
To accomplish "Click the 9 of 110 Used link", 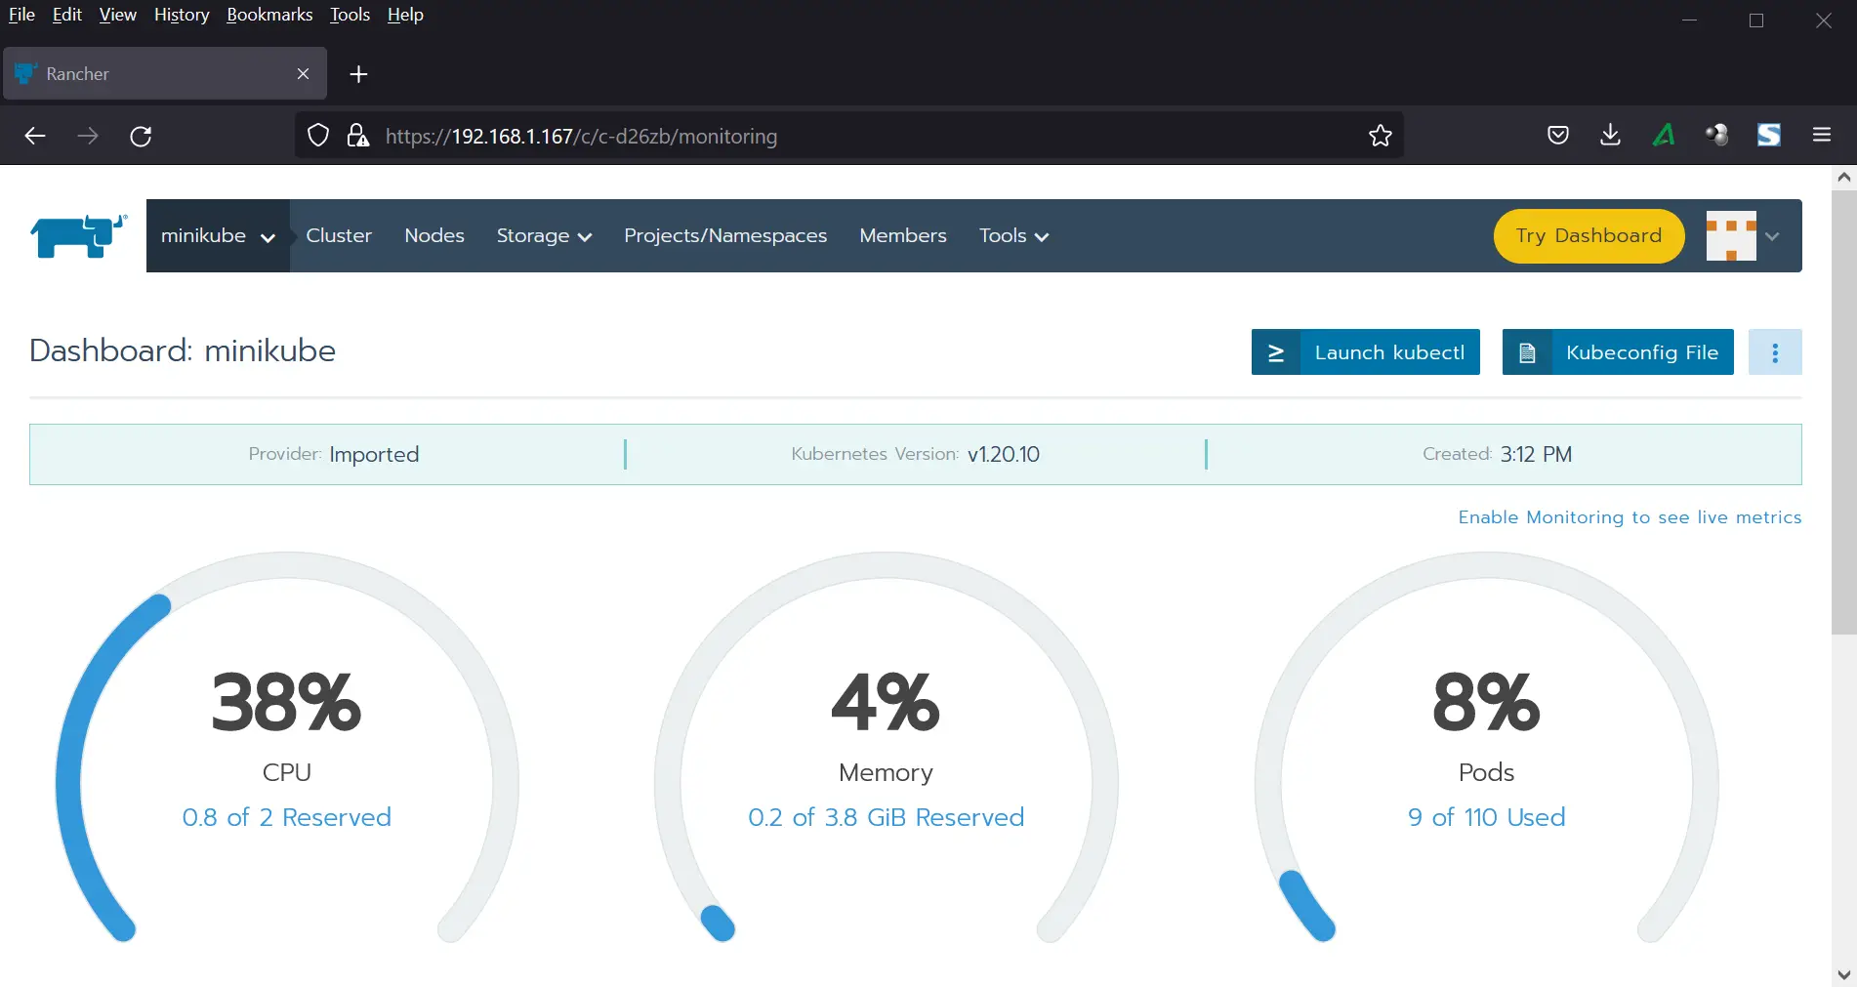I will pyautogui.click(x=1486, y=817).
